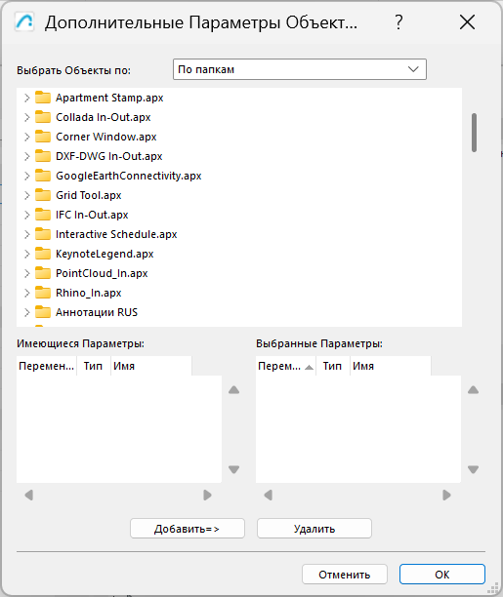Click right arrow under Имеющиеся Параметры list
503x597 pixels.
coord(207,495)
